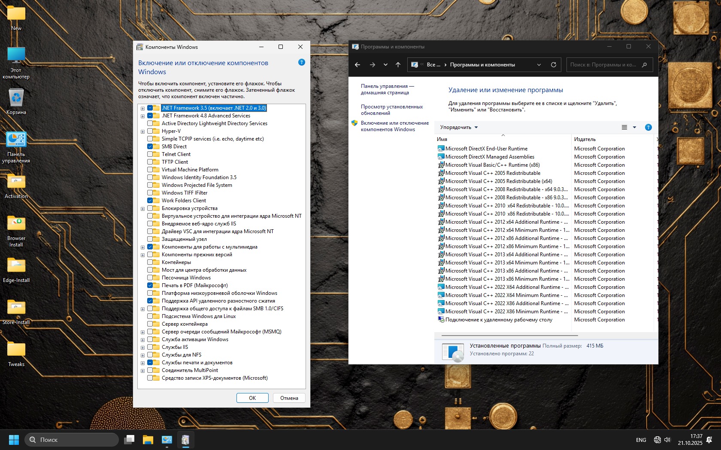Toggle the Hyper-V checkbox

150,131
